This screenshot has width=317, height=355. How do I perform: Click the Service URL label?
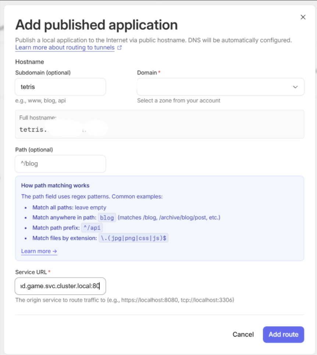coord(31,272)
